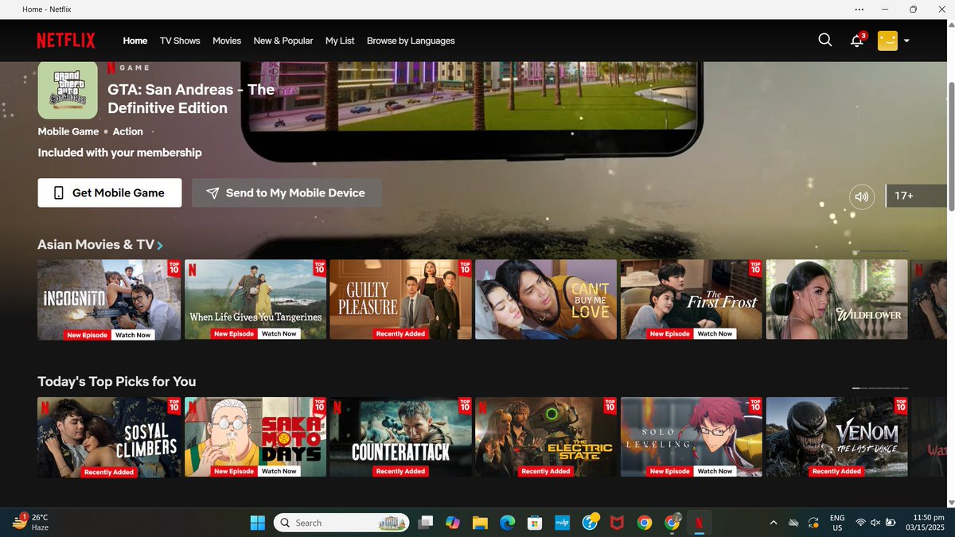Open Sakamoto Days card
This screenshot has width=955, height=537.
[x=255, y=438]
